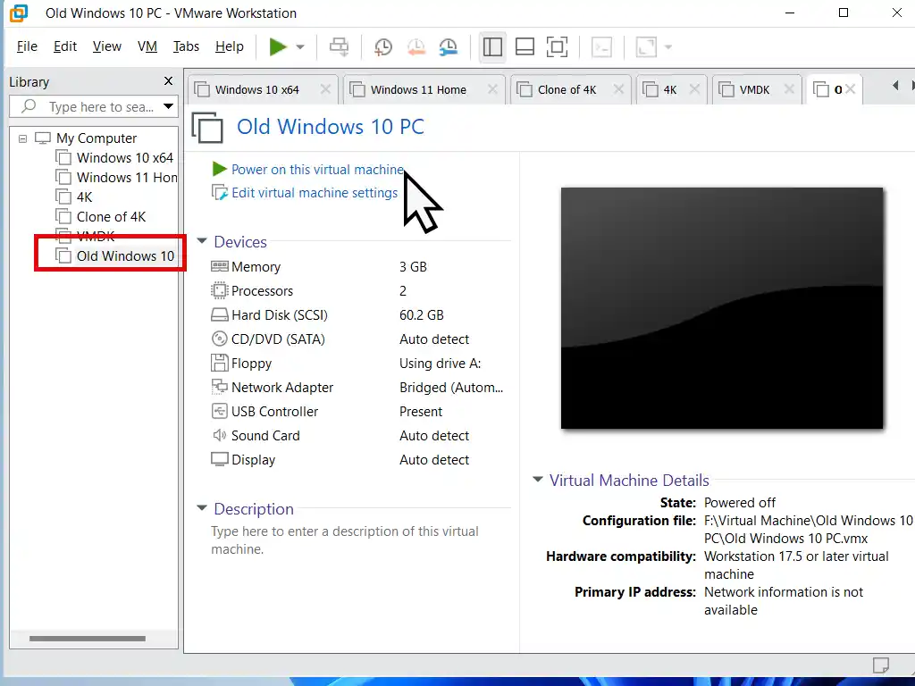
Task: Open the VM menu
Action: (x=147, y=46)
